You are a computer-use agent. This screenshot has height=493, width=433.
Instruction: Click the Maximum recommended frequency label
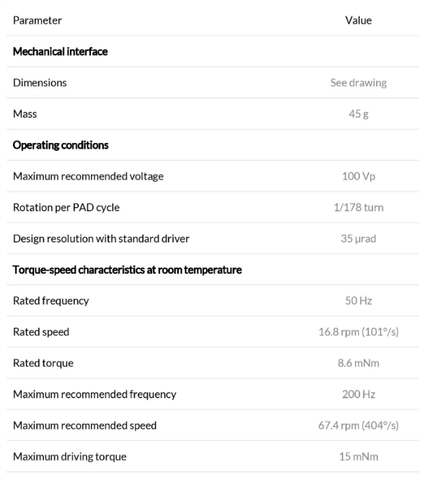95,395
